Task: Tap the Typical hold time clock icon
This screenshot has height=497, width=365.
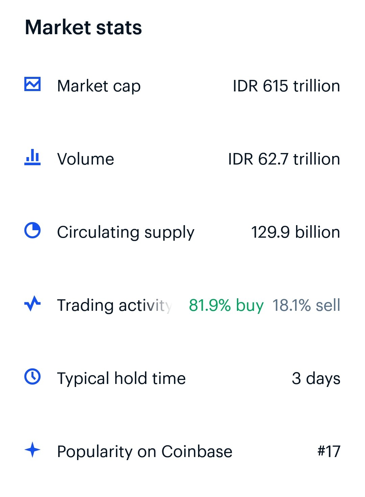Action: pyautogui.click(x=32, y=377)
